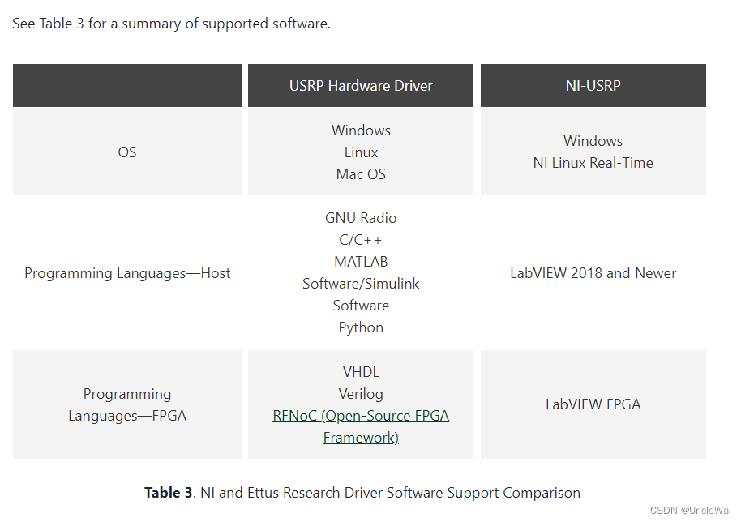Click the NI Linux Real-Time text
Viewport: 741px width, 522px height.
tap(593, 162)
